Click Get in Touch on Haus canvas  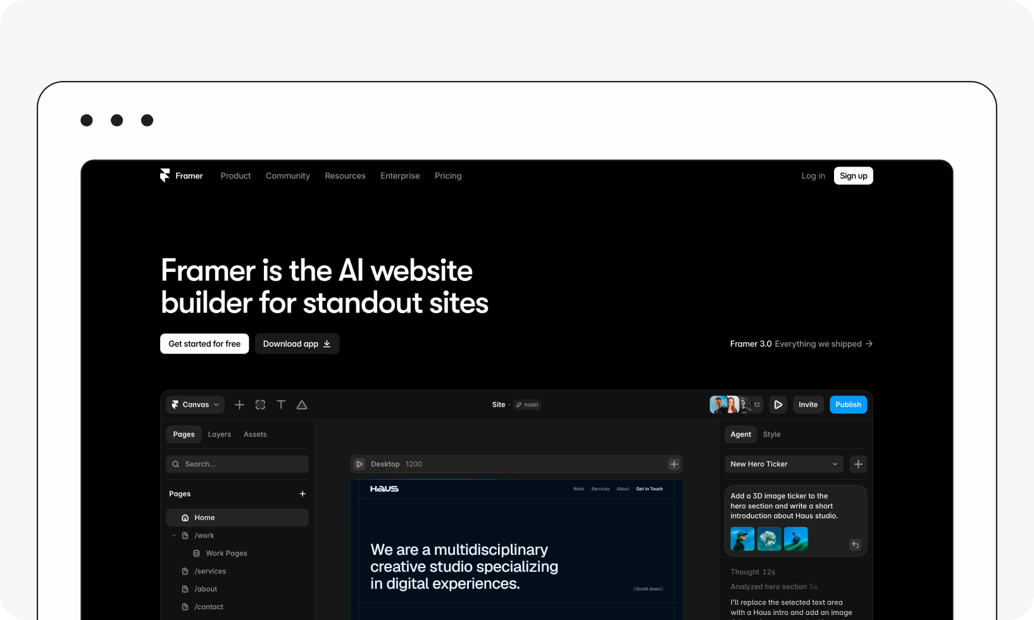(x=649, y=489)
